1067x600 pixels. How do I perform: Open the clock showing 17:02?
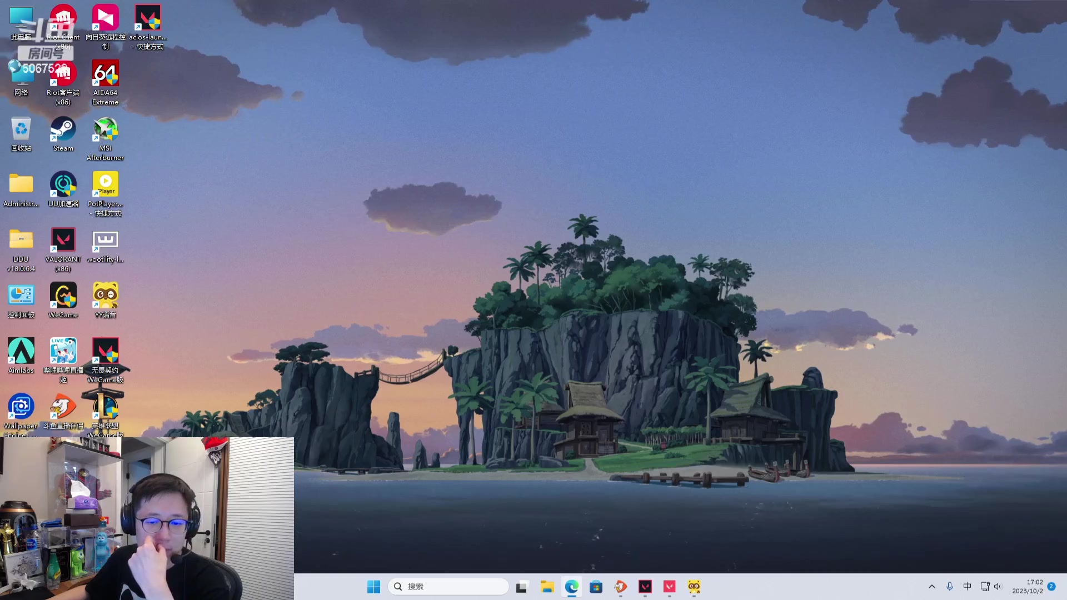(1028, 587)
